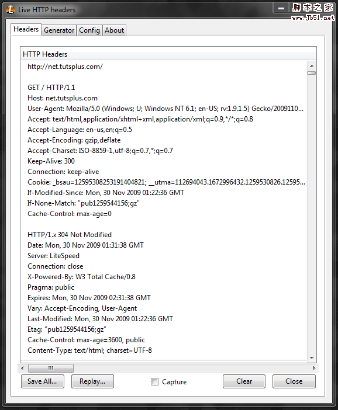This screenshot has width=338, height=410.
Task: Click the vertical scrollbar up arrow
Action: point(312,66)
